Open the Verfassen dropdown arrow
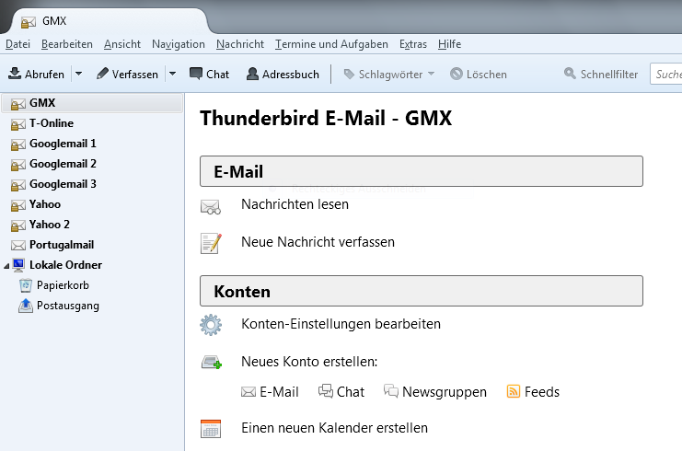Screen dimensions: 682x451 click(x=173, y=74)
